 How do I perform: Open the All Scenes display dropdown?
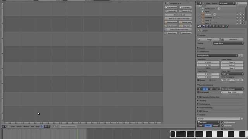coord(227,3)
